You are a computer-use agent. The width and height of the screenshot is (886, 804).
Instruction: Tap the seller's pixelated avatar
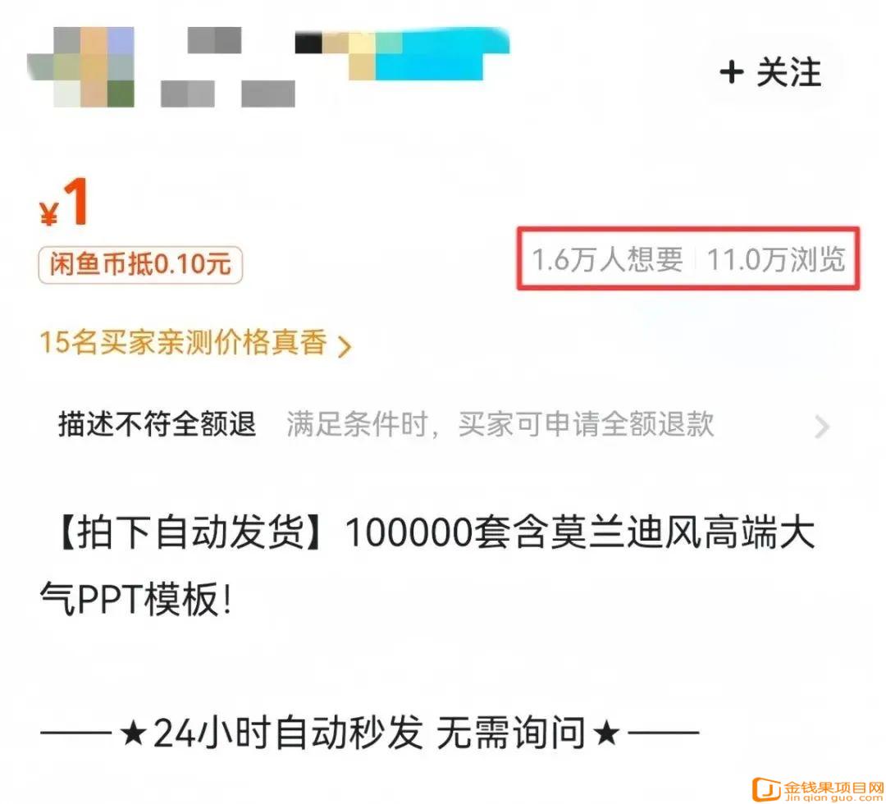(80, 66)
